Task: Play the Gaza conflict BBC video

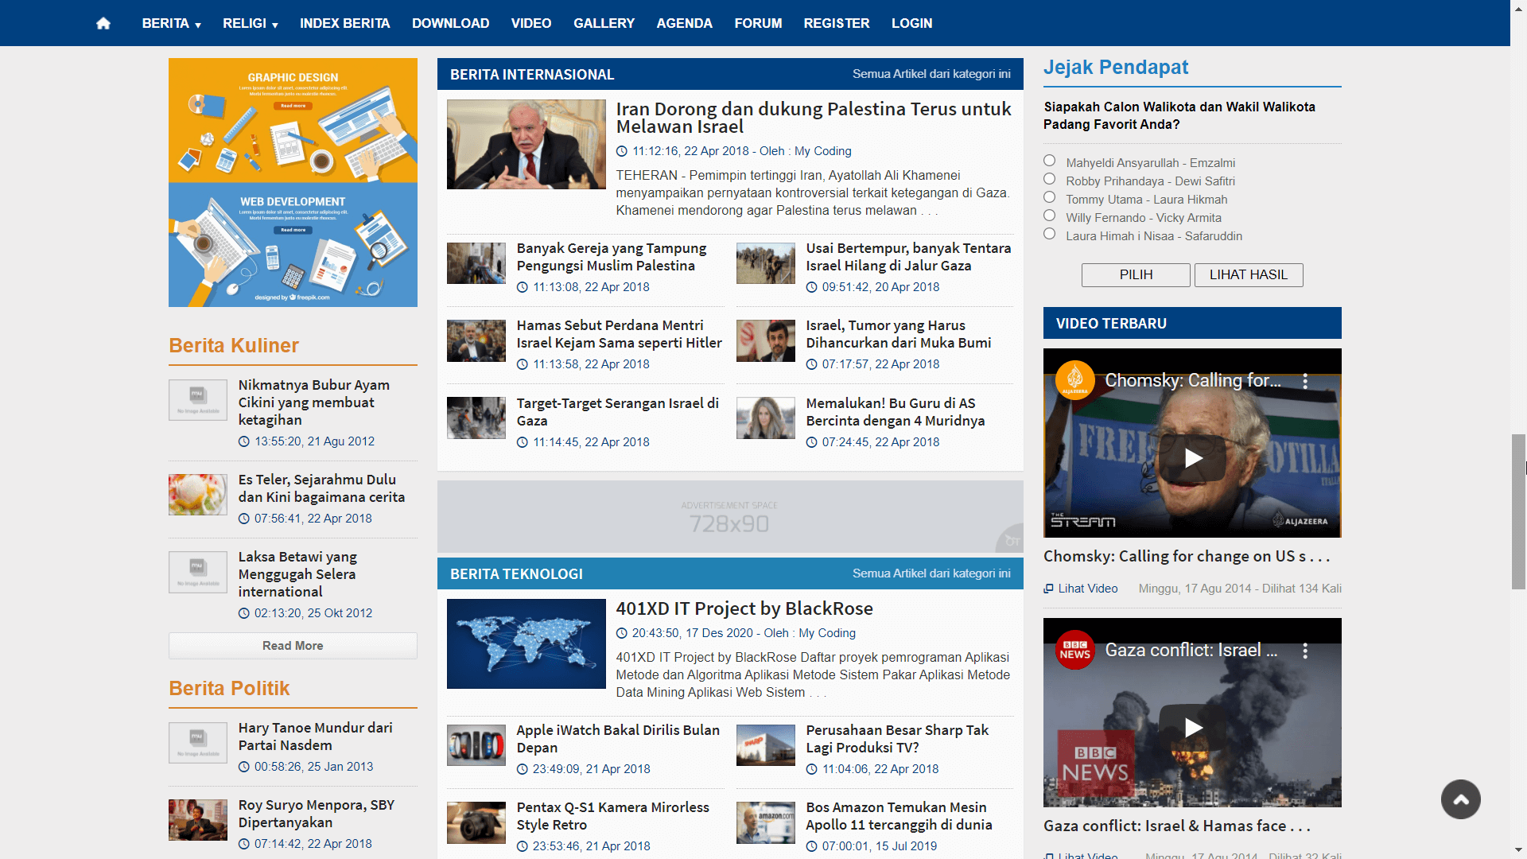Action: click(x=1191, y=727)
